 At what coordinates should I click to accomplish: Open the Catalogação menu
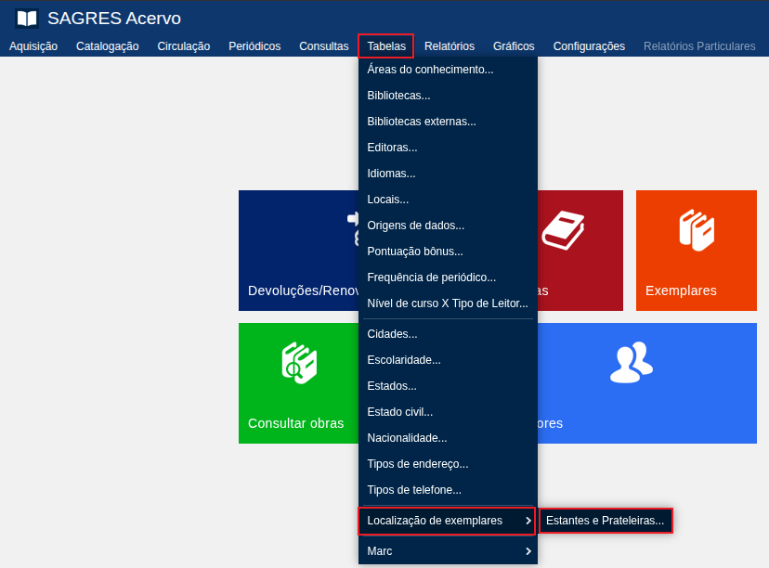108,46
